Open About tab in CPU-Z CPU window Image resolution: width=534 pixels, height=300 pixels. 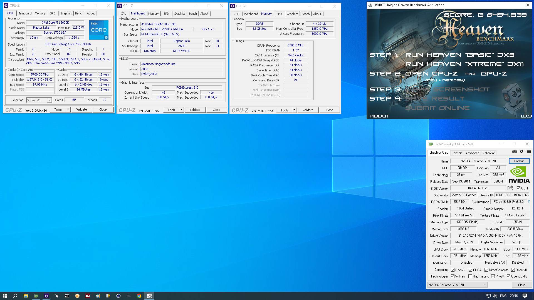[x=91, y=13]
